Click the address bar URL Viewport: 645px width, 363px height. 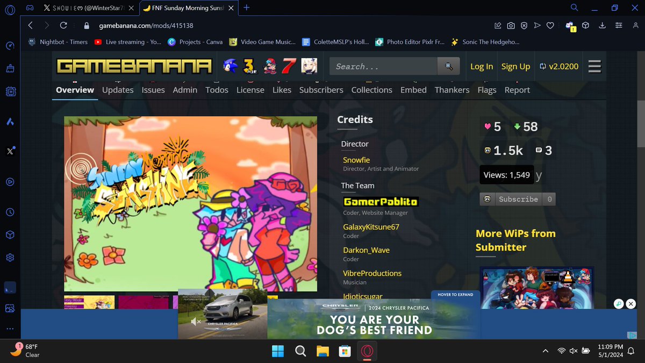[146, 25]
